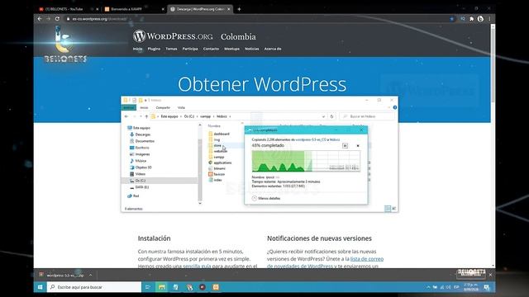This screenshot has height=297, width=529.
Task: Select the store folder
Action: 215,145
